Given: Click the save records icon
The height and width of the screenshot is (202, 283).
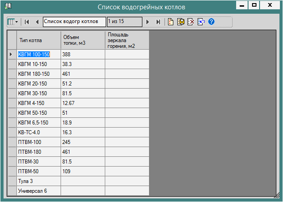Looking at the screenshot, I should coord(181,22).
